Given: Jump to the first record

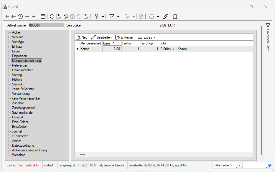Looking at the screenshot, I should point(7,16).
